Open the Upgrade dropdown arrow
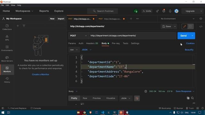 201,11
